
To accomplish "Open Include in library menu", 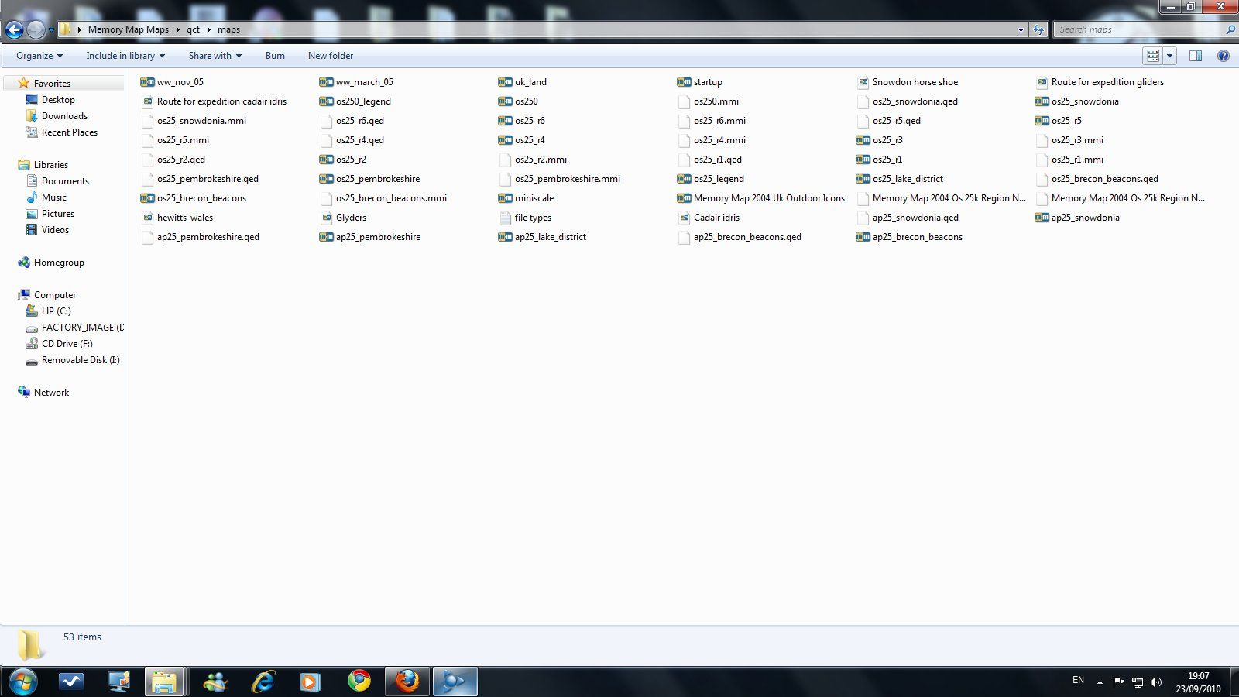I will (125, 56).
